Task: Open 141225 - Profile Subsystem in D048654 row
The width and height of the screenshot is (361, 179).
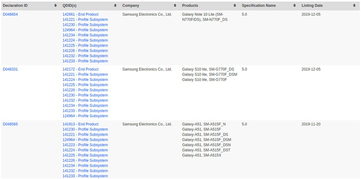Action: click(x=85, y=45)
